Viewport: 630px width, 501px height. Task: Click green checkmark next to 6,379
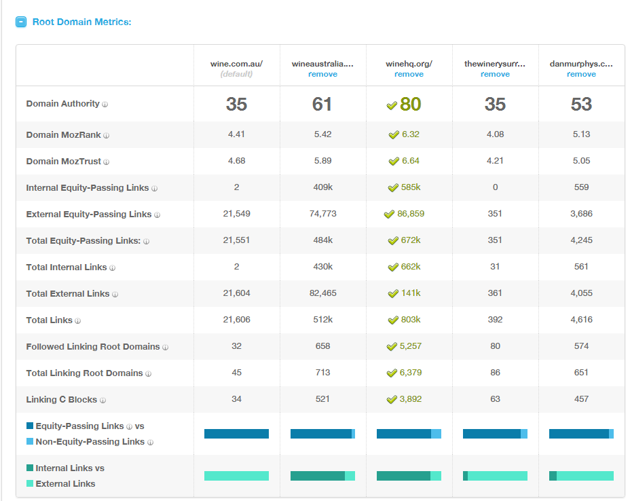tap(392, 373)
